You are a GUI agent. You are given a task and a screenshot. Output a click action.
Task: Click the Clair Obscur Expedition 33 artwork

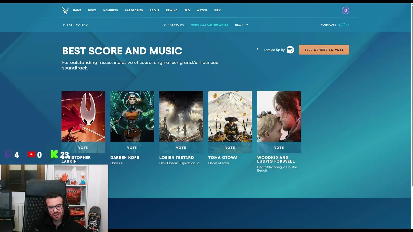click(x=181, y=116)
